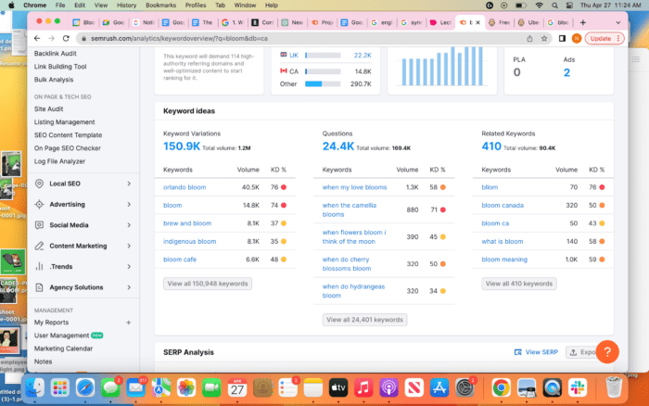
Task: Click View all 410 keywords button
Action: pos(518,284)
